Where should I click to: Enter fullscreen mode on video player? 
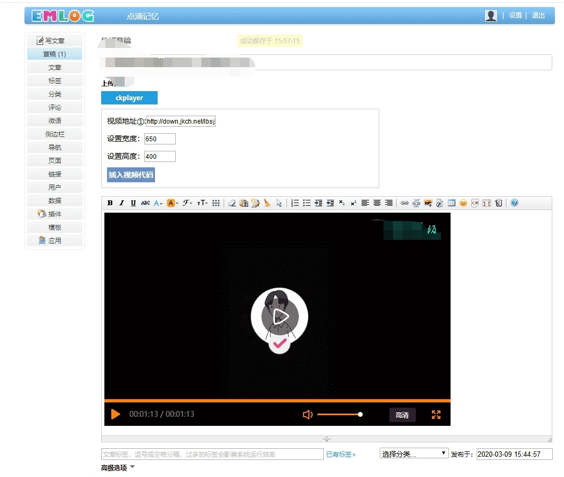(x=436, y=415)
